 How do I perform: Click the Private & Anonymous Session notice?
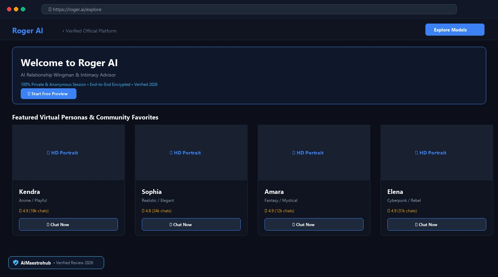[x=89, y=84]
